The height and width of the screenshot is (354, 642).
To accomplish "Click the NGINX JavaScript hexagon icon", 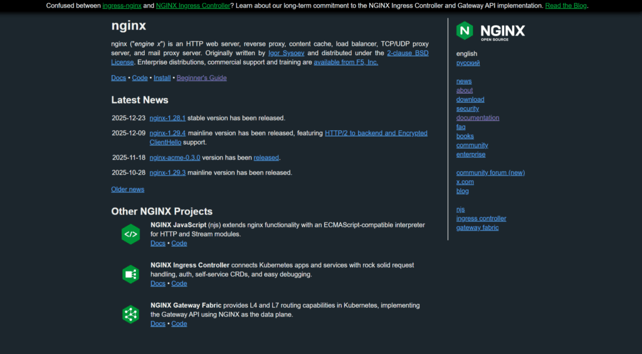I will click(x=130, y=234).
